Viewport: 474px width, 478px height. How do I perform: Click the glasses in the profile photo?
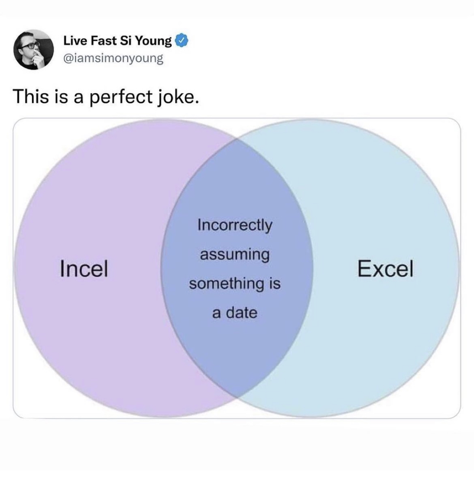click(x=29, y=45)
